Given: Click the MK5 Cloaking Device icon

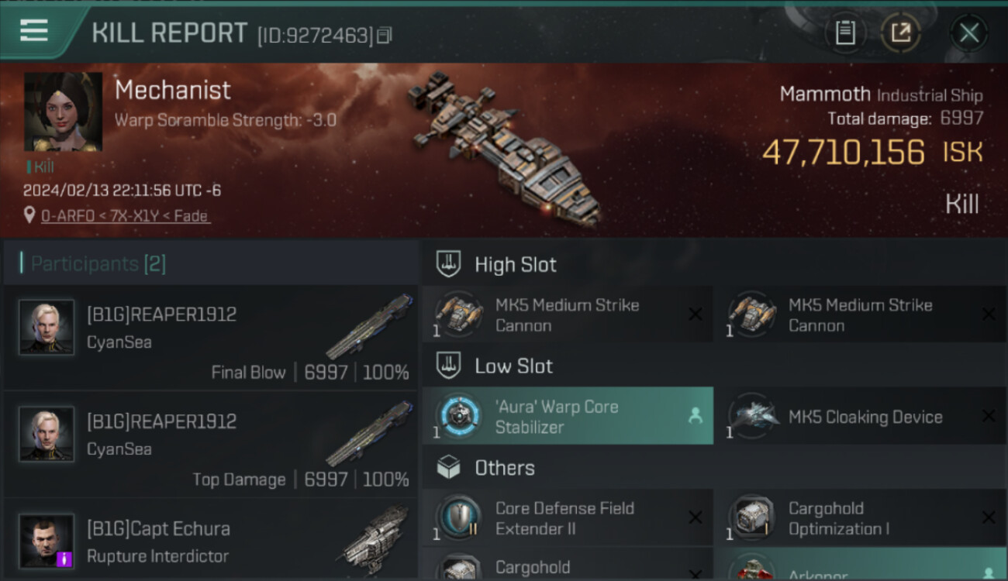Looking at the screenshot, I should [x=752, y=417].
